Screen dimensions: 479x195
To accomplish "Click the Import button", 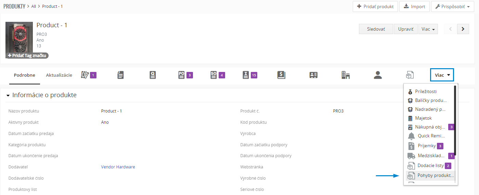I will pos(414,6).
